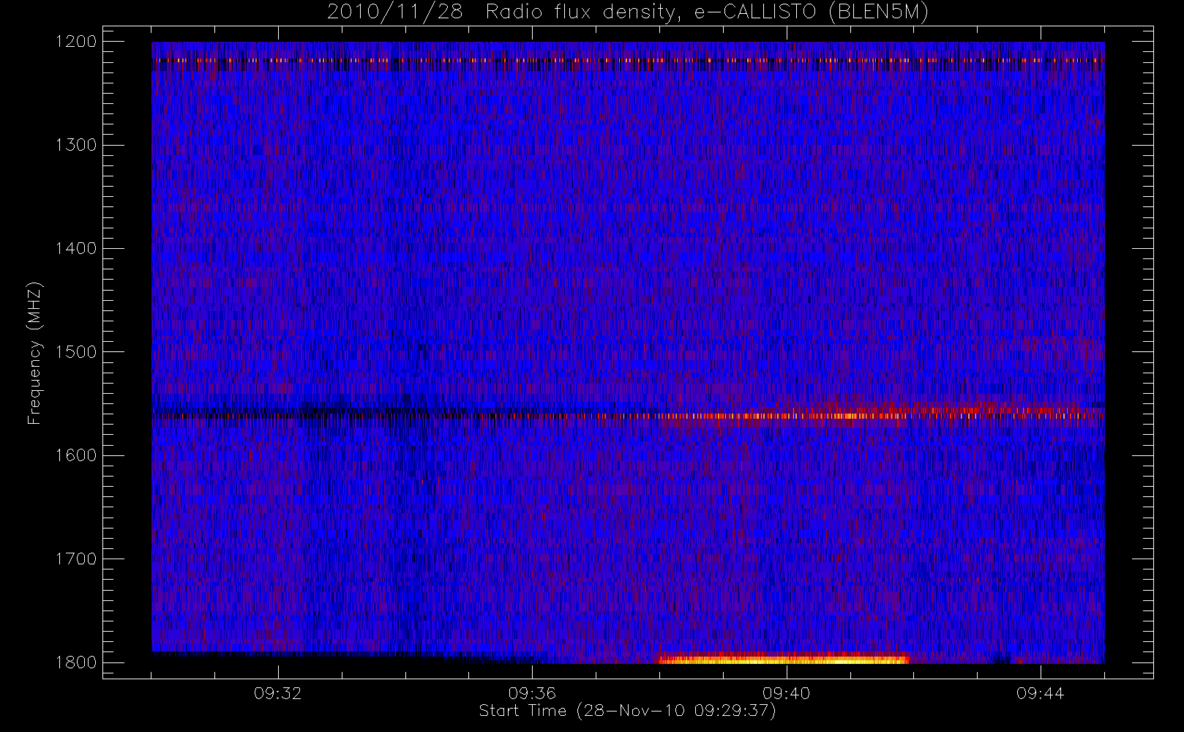The height and width of the screenshot is (732, 1184).
Task: Click the 'Start Time (28-Nov-10 09:29:37)' label
Action: (627, 711)
